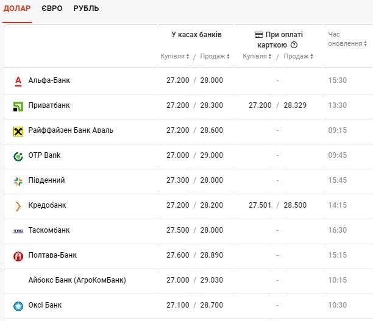Click the help question mark near 'карткою'

[x=294, y=45]
